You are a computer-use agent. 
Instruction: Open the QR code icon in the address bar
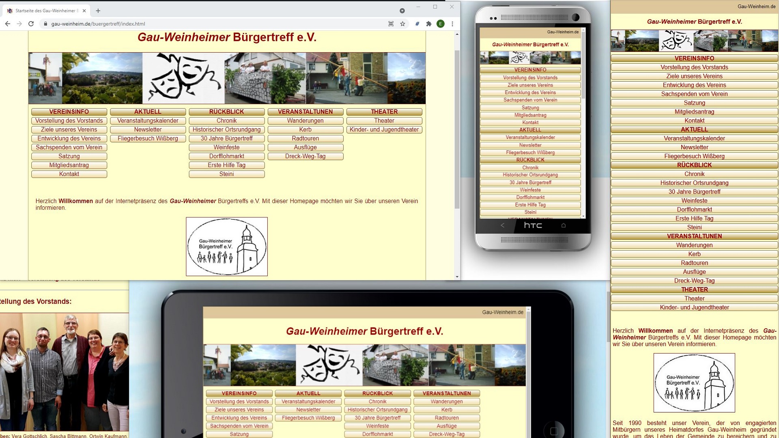click(391, 24)
